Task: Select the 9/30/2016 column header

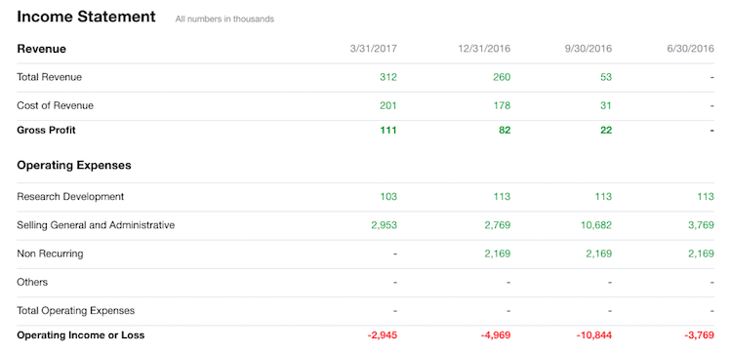Action: (x=588, y=49)
